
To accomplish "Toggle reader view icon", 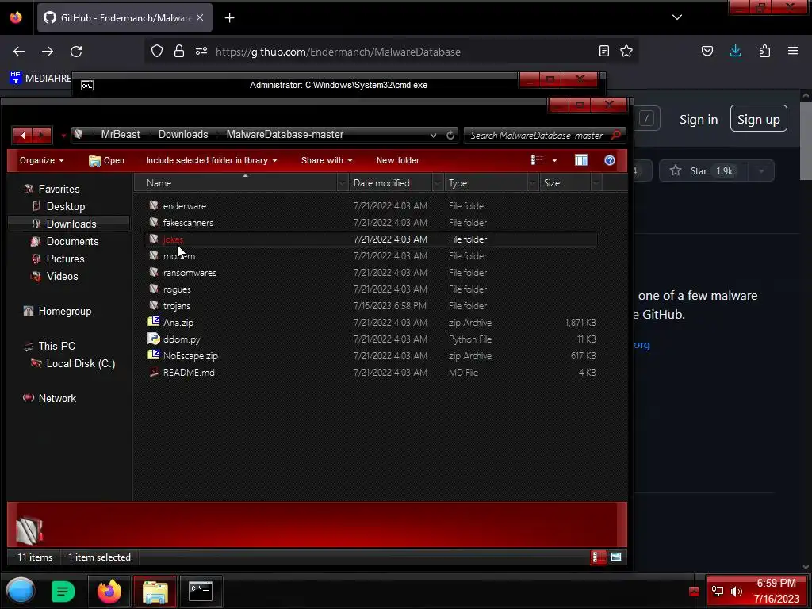I will pos(603,51).
